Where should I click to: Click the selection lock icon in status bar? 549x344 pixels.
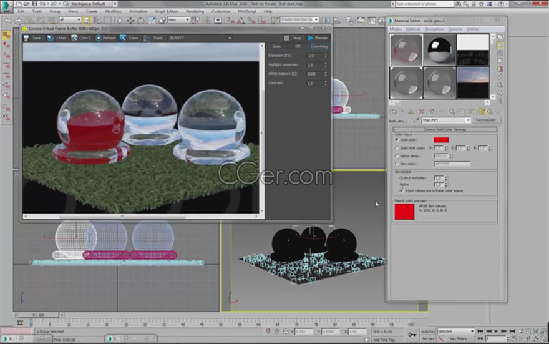point(277,331)
